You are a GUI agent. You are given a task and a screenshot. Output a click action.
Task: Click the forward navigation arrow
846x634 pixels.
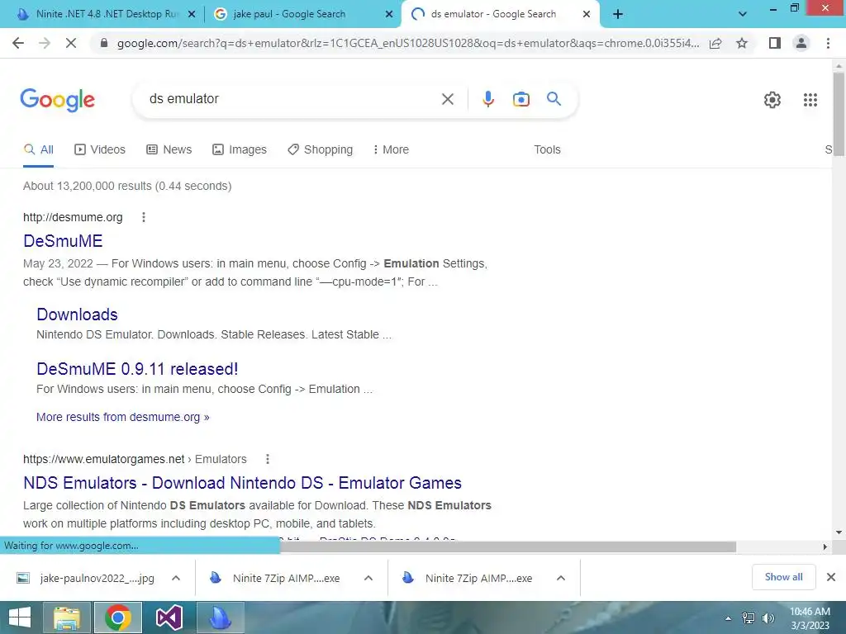45,43
